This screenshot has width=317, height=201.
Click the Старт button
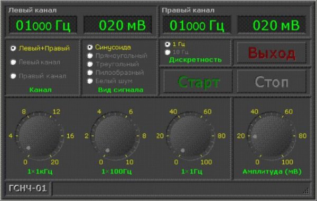198,82
